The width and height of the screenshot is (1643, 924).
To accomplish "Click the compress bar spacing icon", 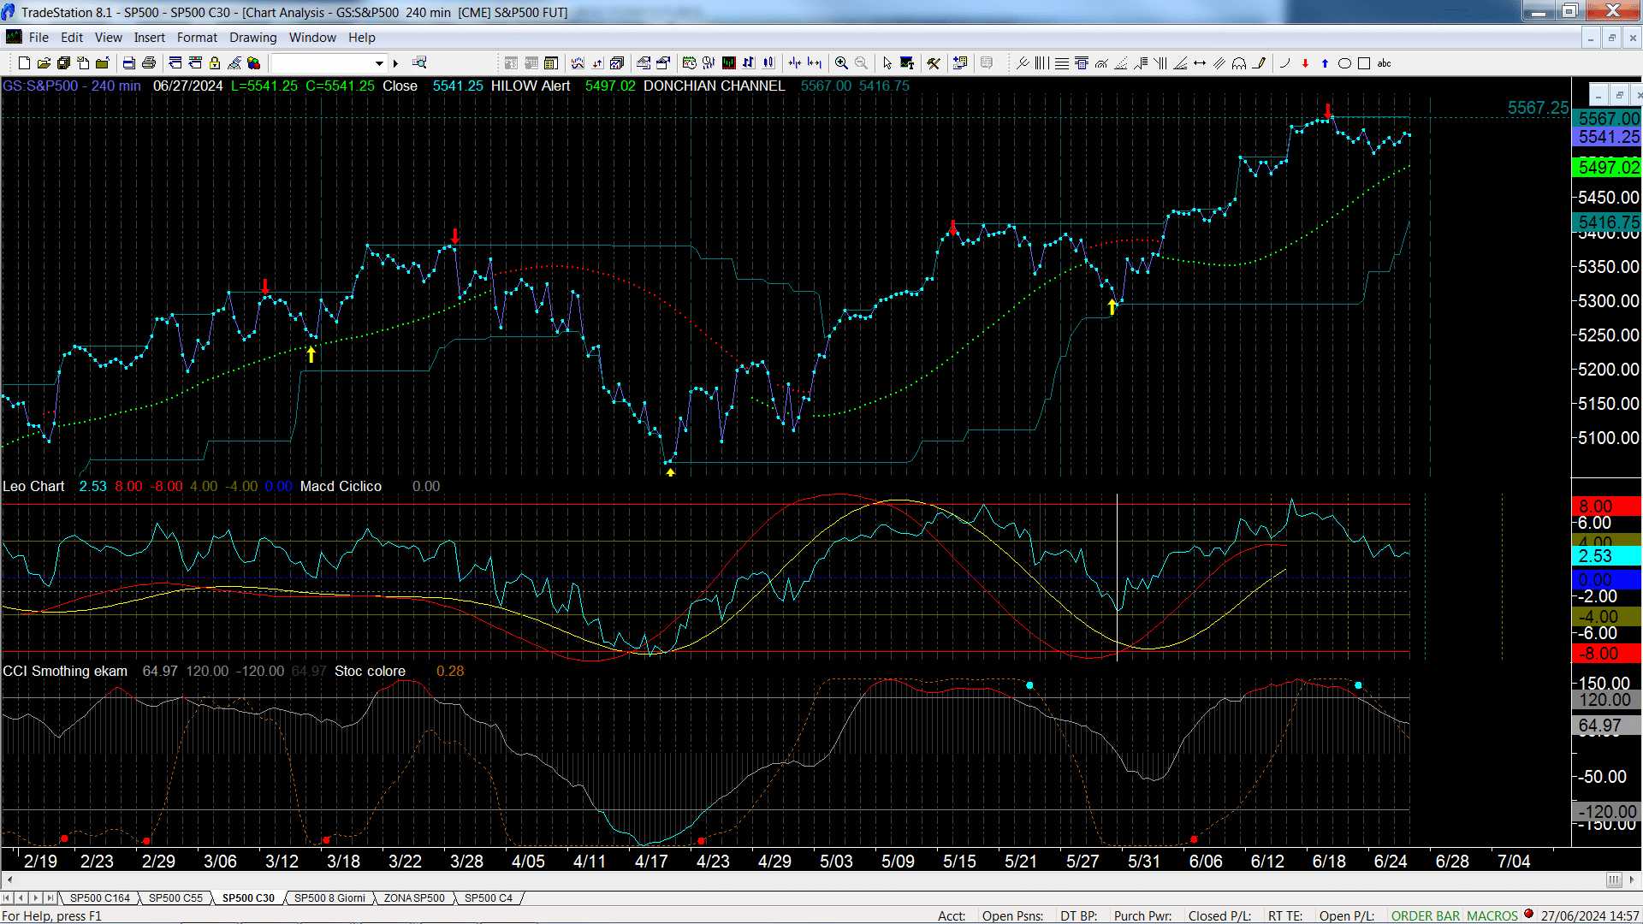I will click(x=795, y=63).
